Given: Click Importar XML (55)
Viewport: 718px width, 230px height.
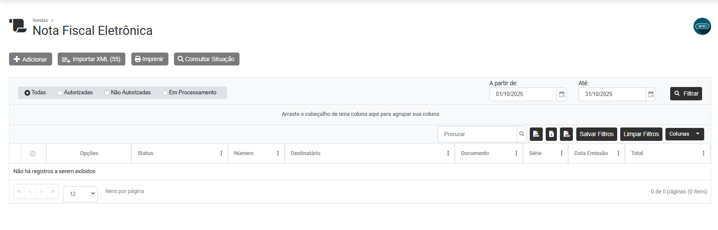Looking at the screenshot, I should [91, 59].
